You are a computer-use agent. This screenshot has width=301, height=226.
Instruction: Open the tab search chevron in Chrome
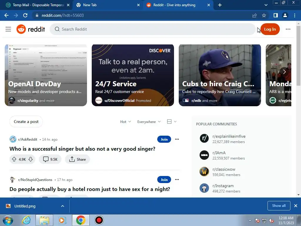[x=266, y=5]
